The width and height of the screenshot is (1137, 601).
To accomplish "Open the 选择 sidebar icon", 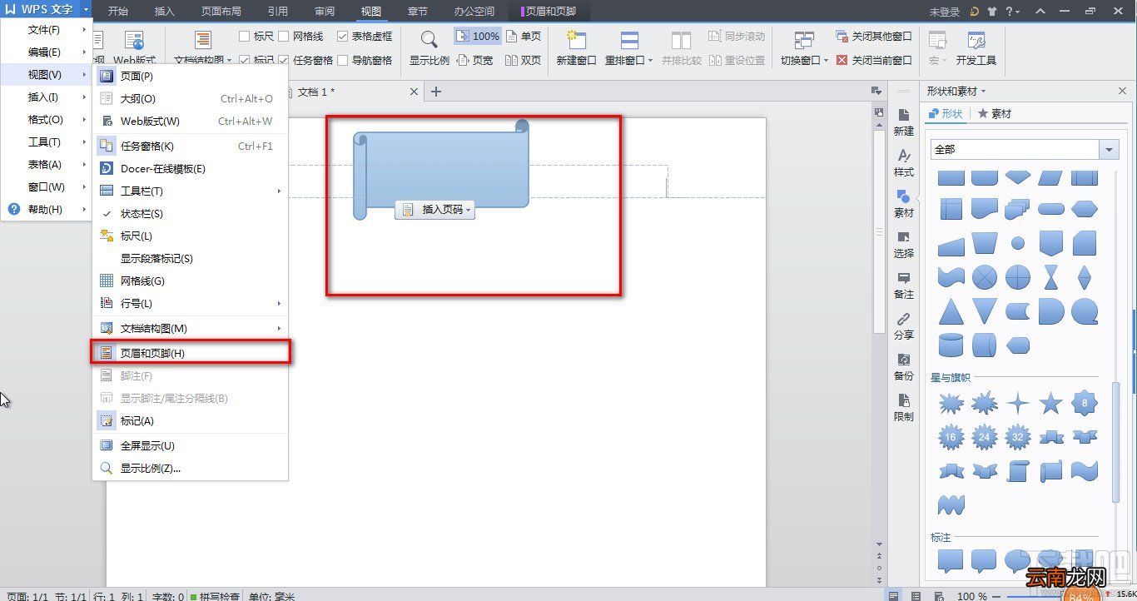I will pos(903,245).
